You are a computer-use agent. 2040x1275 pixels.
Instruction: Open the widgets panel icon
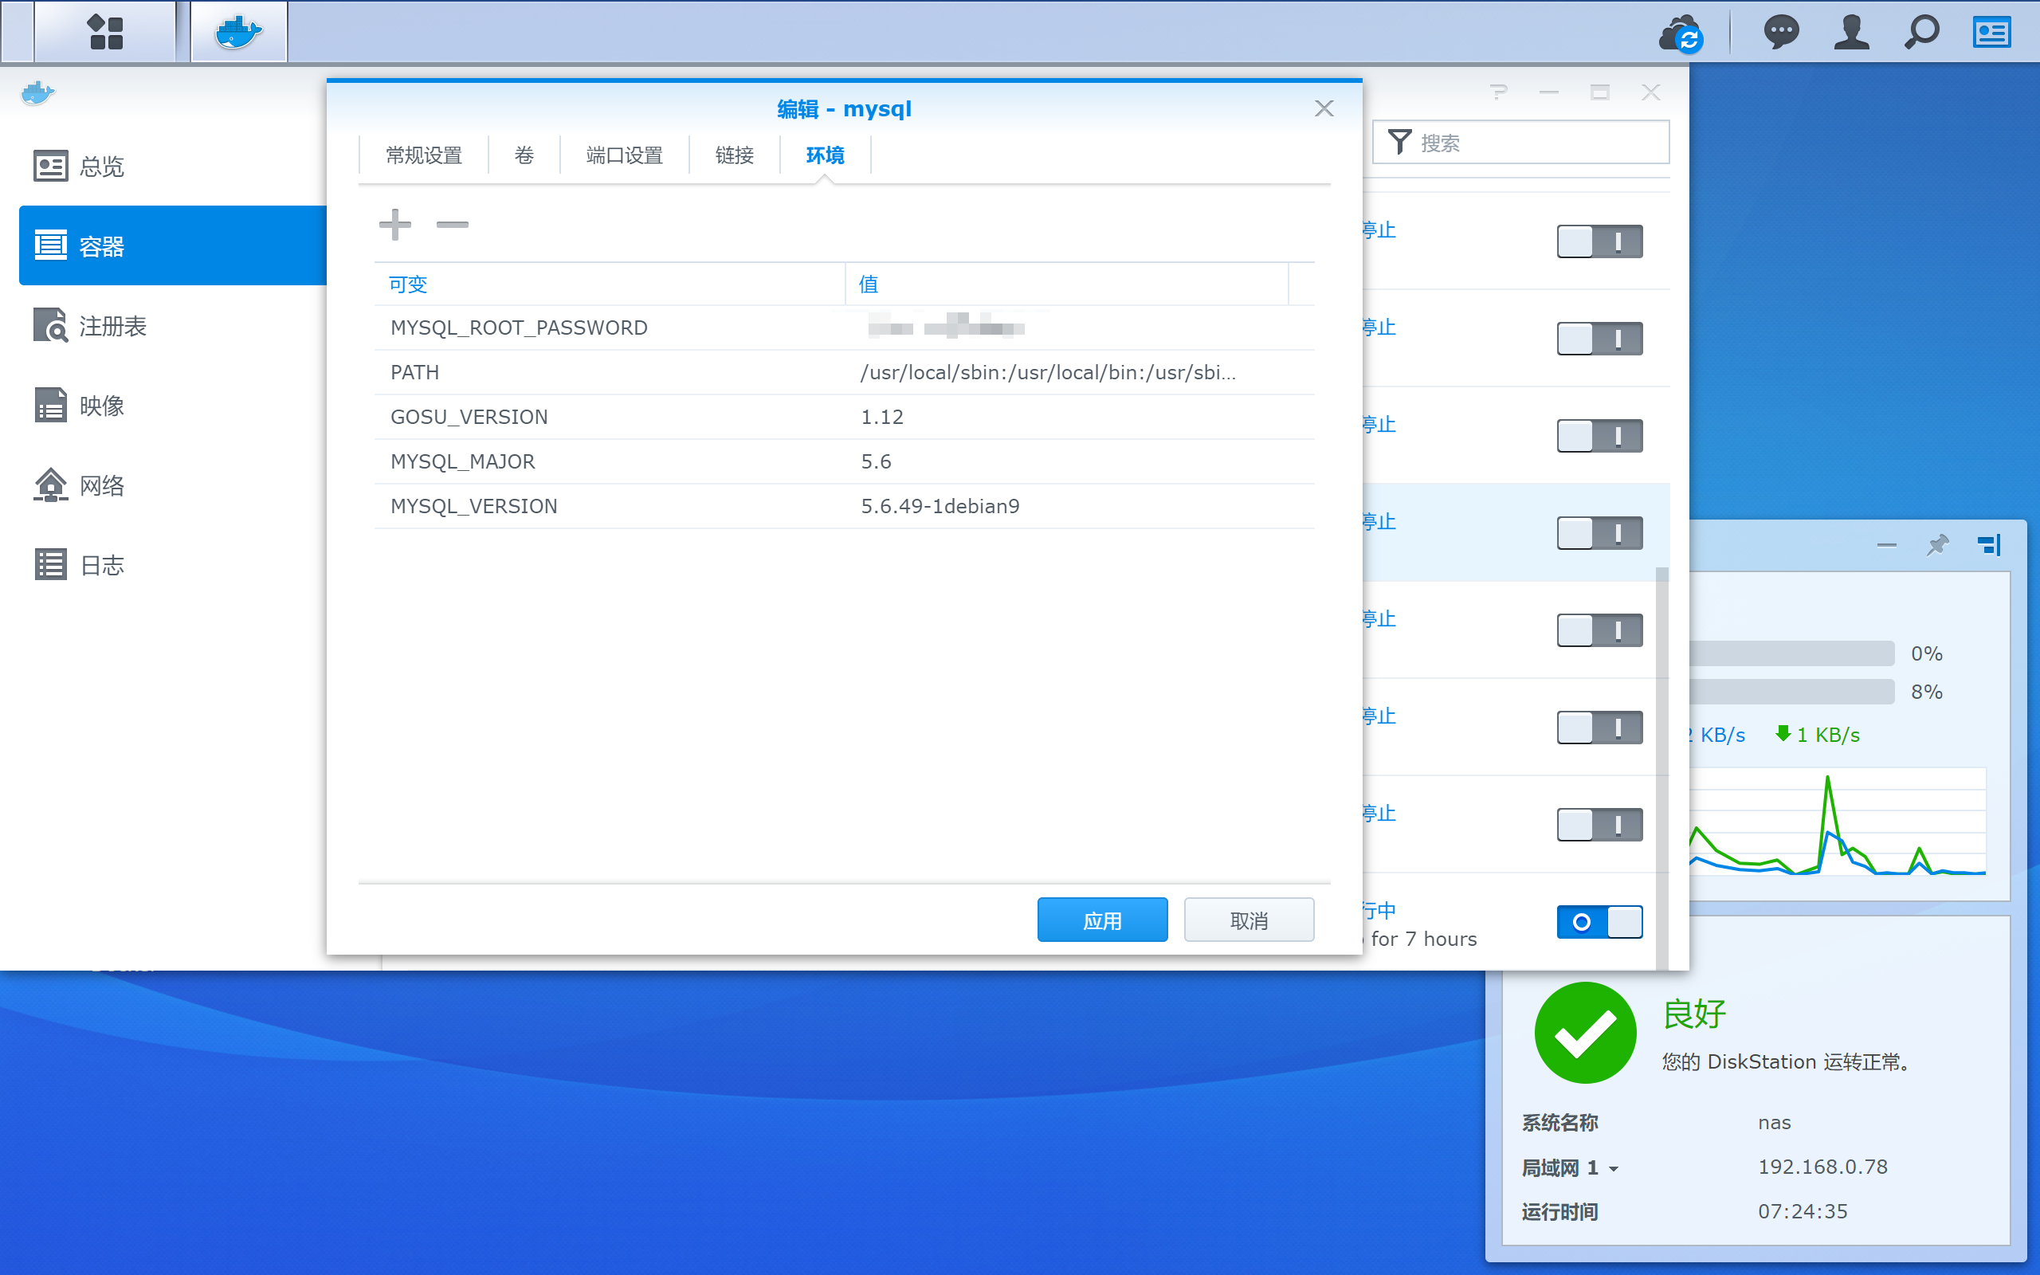pyautogui.click(x=1992, y=33)
